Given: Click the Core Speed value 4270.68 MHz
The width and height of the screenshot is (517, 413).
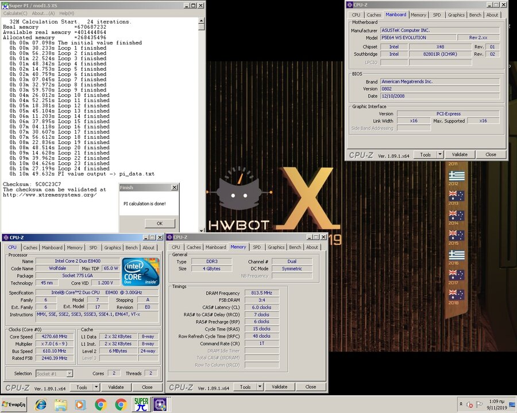Looking at the screenshot, I should [55, 337].
